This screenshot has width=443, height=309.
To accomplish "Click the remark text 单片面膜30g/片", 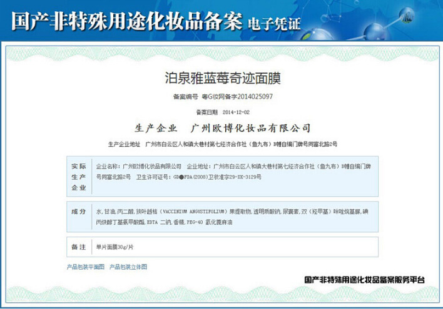I will click(115, 247).
